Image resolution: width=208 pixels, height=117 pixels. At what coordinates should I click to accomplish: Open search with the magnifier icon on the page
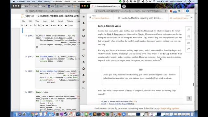click(x=188, y=30)
